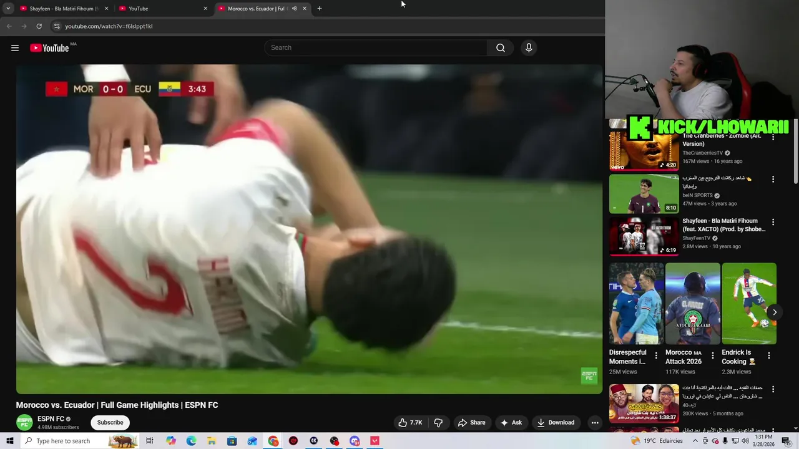Focus the YouTube search field
799x449 pixels.
[x=376, y=48]
